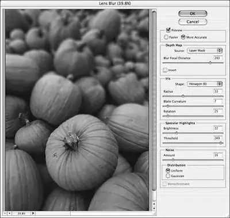
Task: Click the Cancel button
Action: click(193, 22)
